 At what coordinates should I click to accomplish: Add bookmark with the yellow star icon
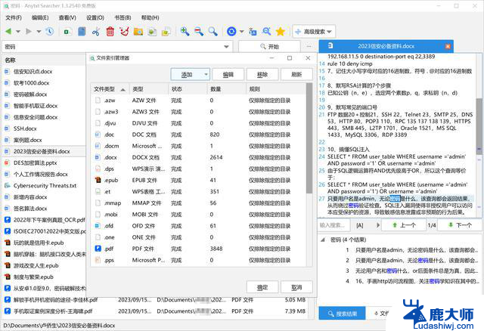click(x=281, y=32)
